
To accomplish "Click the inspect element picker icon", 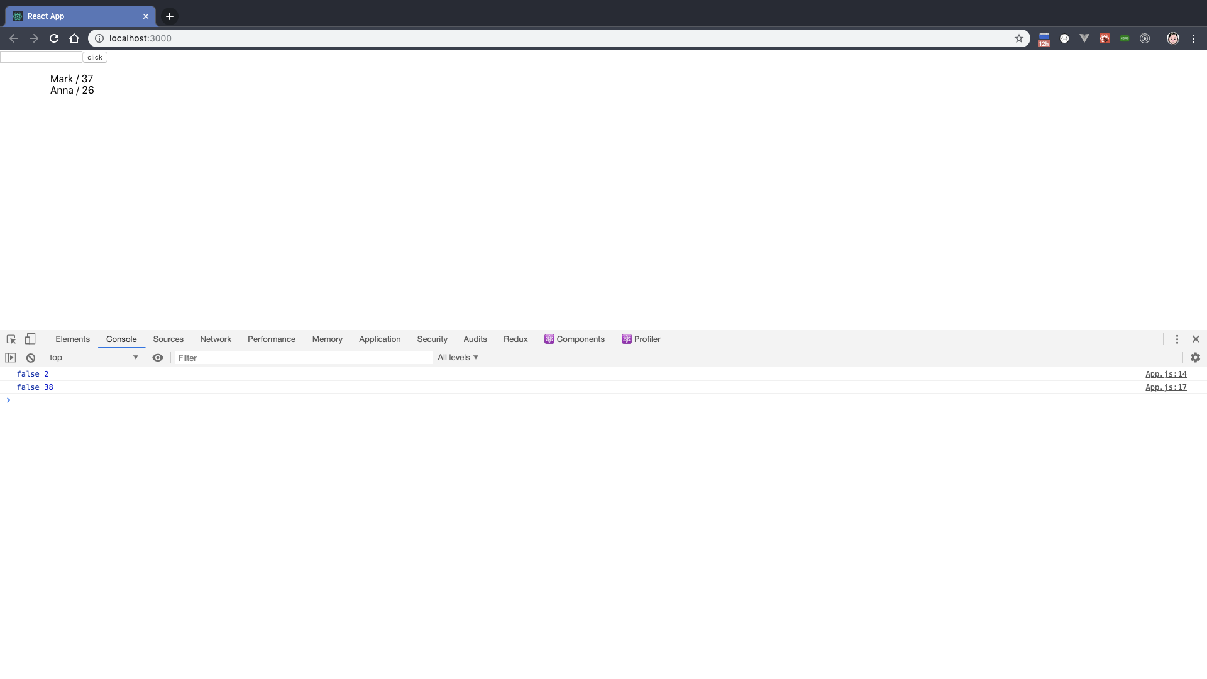I will 11,339.
